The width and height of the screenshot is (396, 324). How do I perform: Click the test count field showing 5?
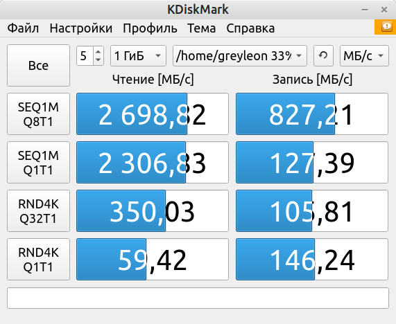pyautogui.click(x=85, y=55)
